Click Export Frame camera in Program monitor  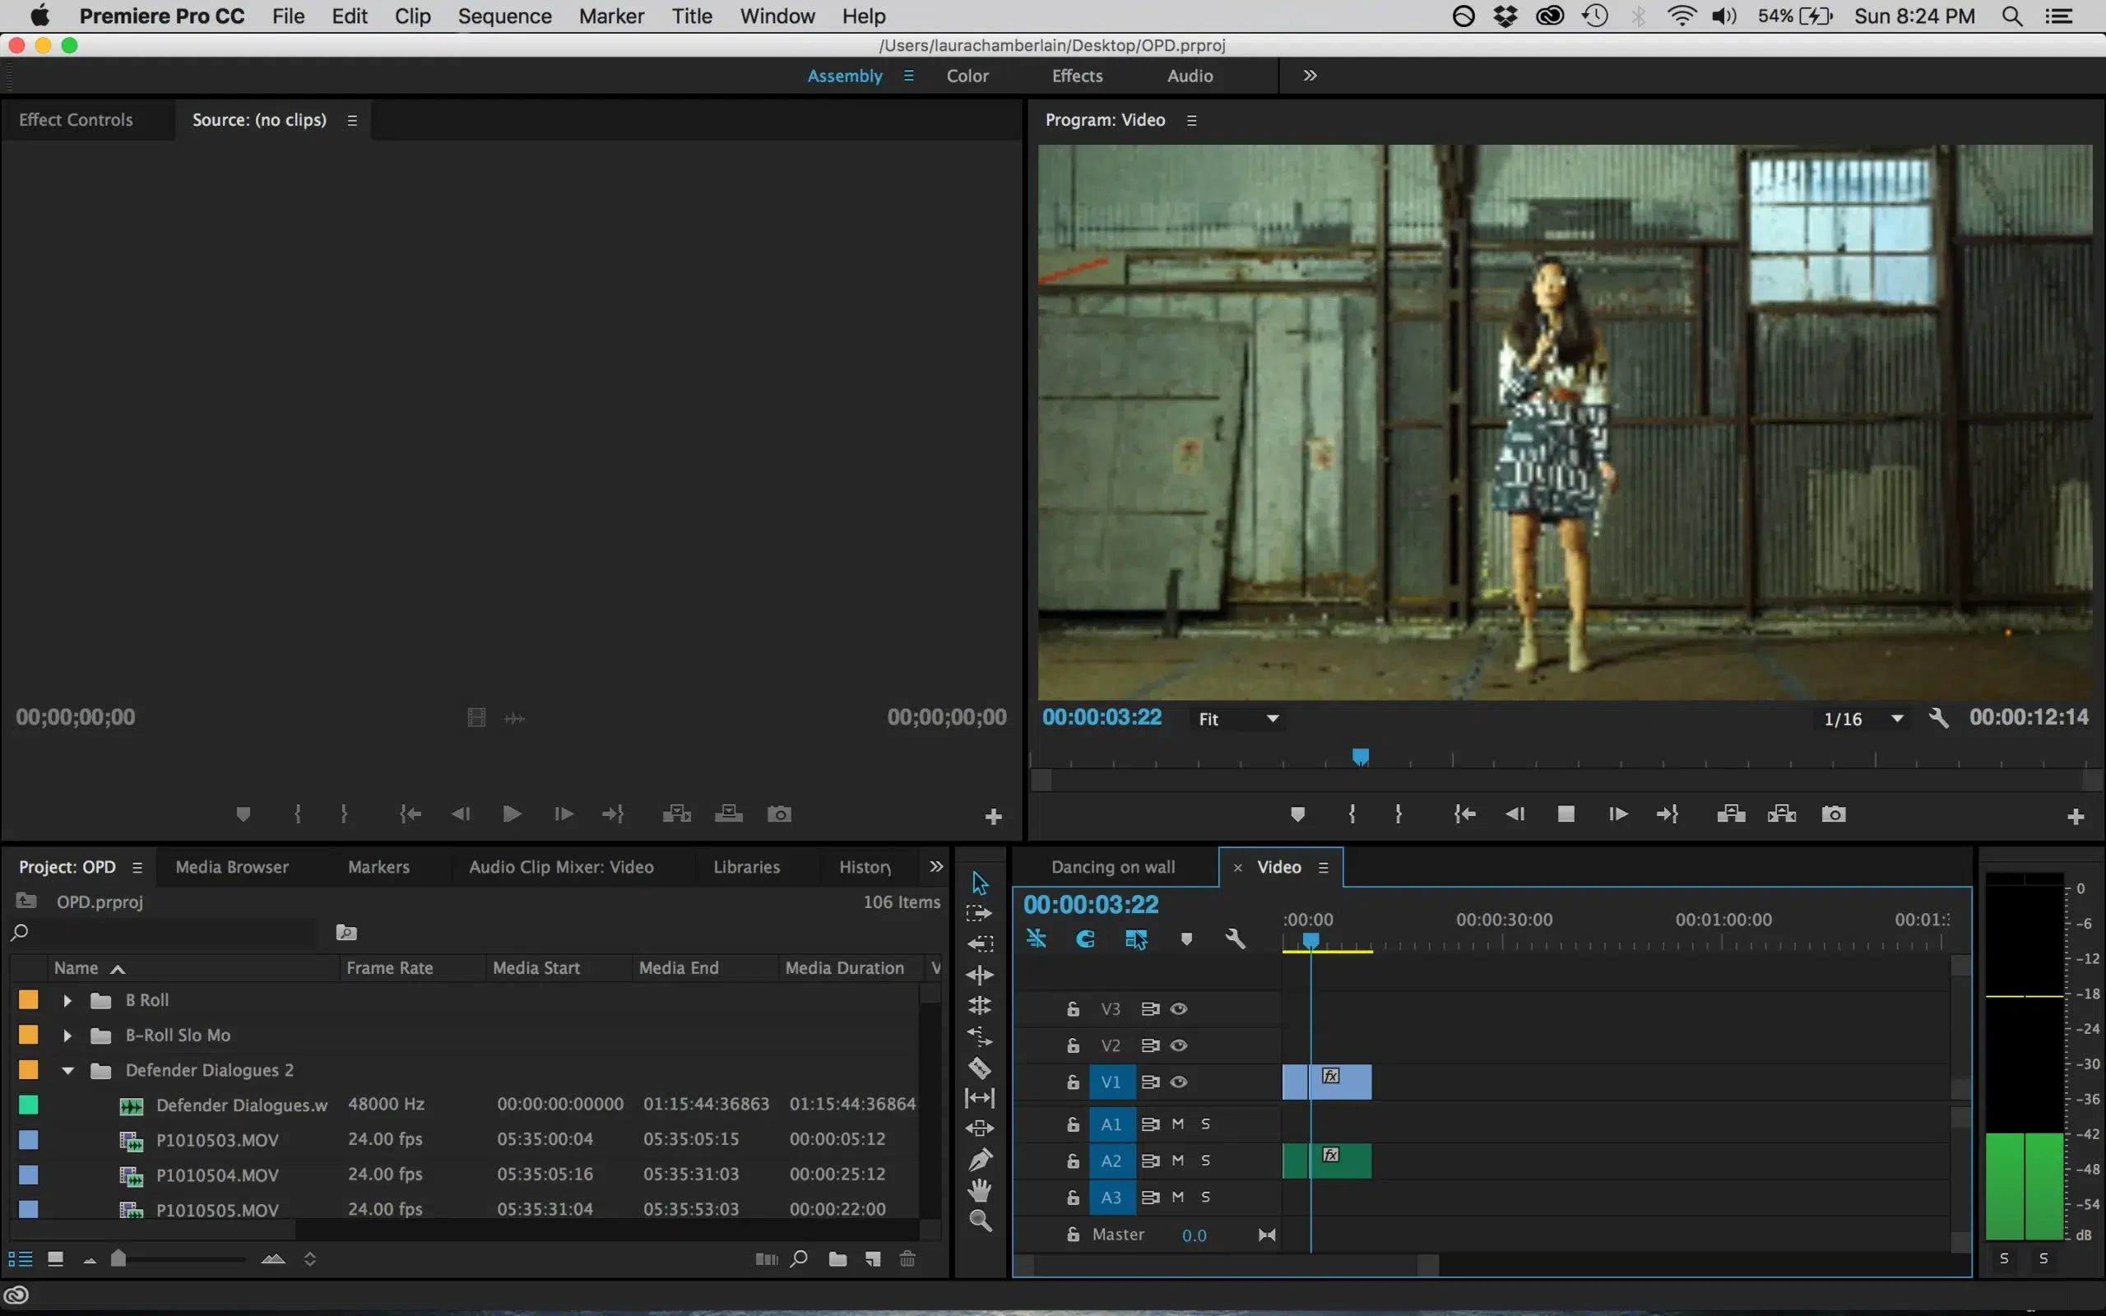1834,813
